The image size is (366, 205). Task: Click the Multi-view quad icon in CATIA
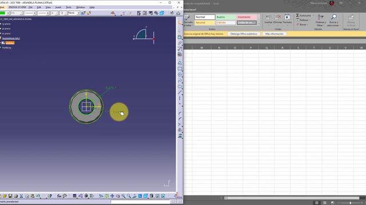(140, 196)
